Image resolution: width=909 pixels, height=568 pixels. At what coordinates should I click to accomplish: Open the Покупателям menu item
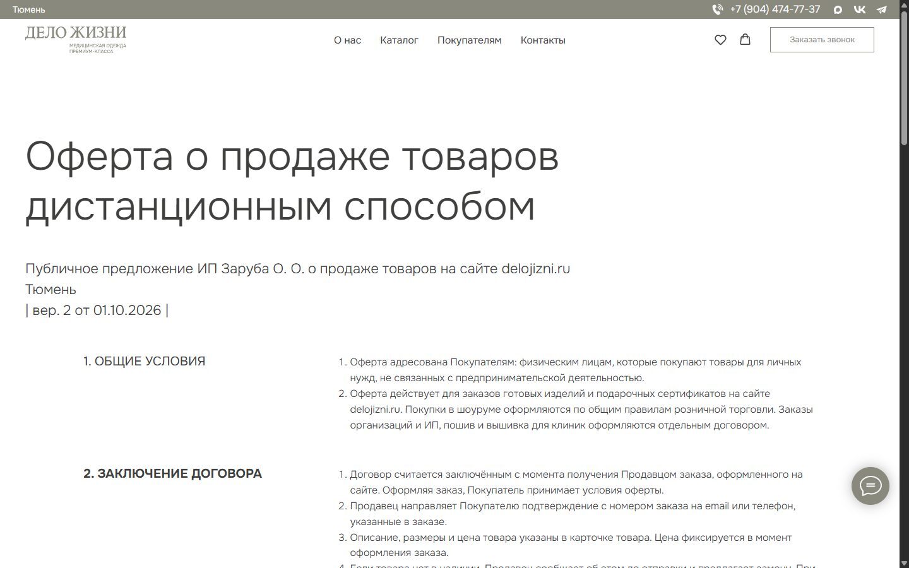tap(469, 40)
